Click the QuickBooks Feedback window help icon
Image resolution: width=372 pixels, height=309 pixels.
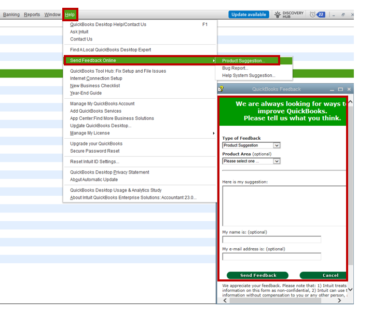click(221, 89)
